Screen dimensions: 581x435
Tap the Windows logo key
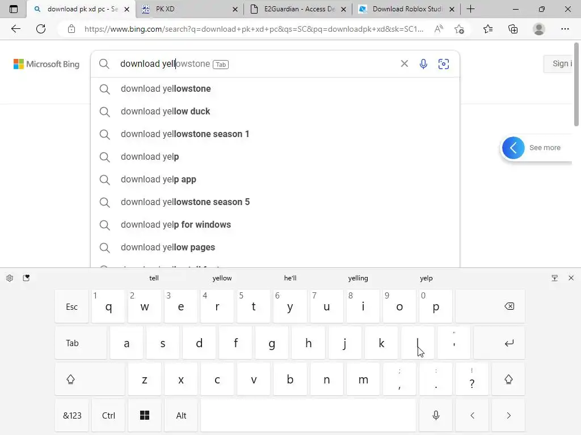click(x=145, y=415)
